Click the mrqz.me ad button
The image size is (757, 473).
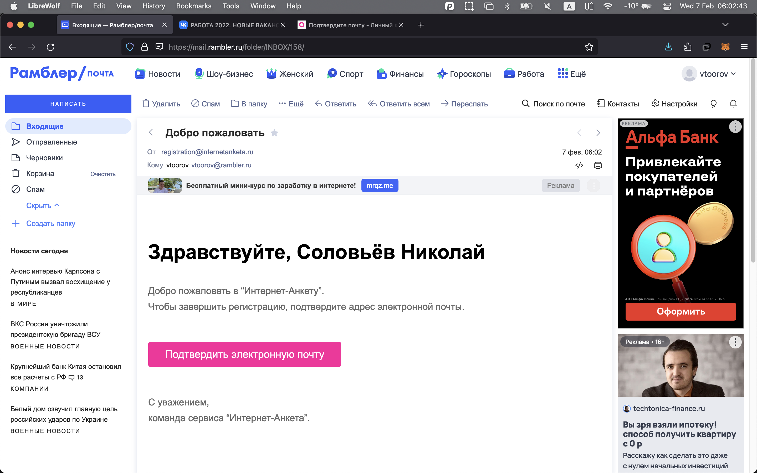pos(380,186)
